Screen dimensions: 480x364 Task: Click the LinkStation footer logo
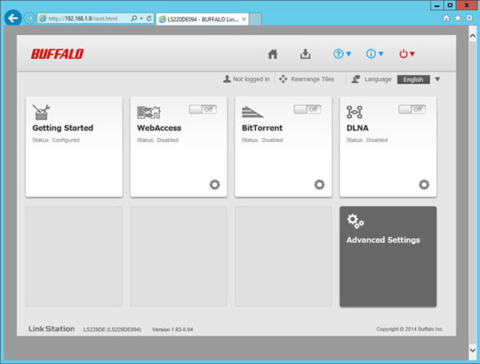point(52,329)
